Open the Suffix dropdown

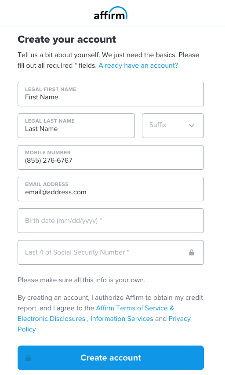tap(173, 126)
